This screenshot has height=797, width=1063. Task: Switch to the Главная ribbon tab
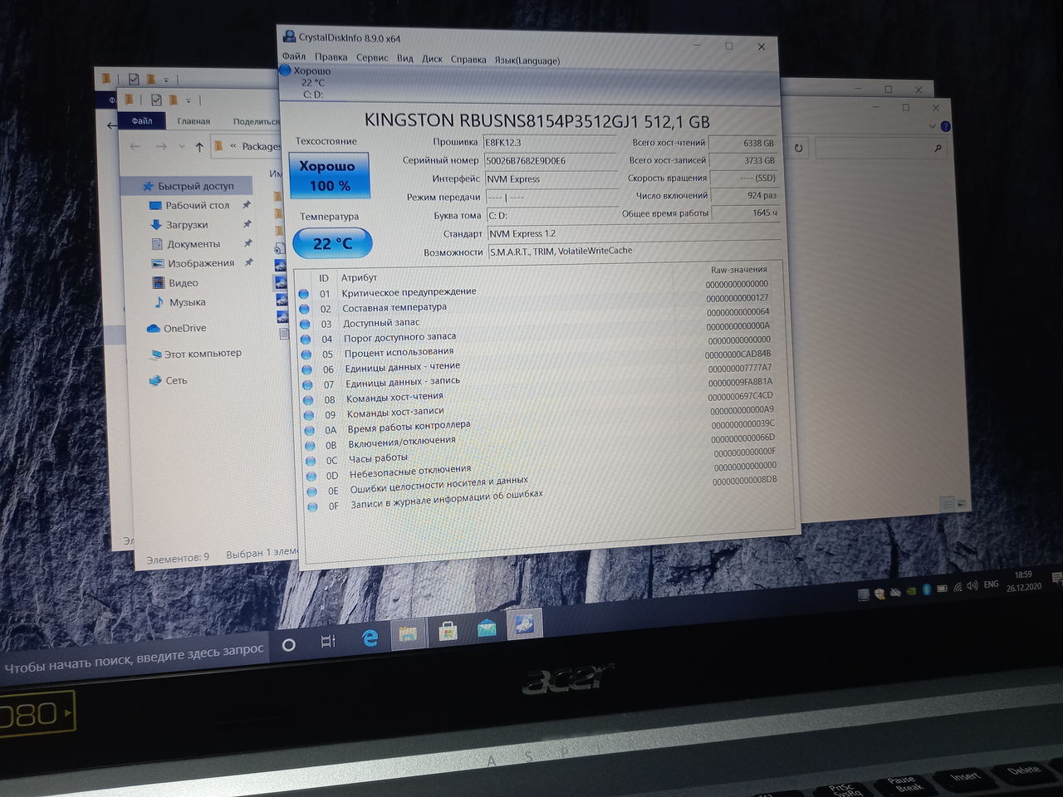click(193, 121)
